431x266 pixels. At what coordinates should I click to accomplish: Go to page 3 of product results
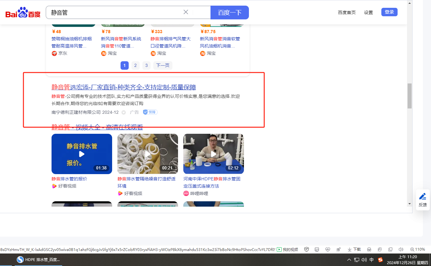[146, 65]
